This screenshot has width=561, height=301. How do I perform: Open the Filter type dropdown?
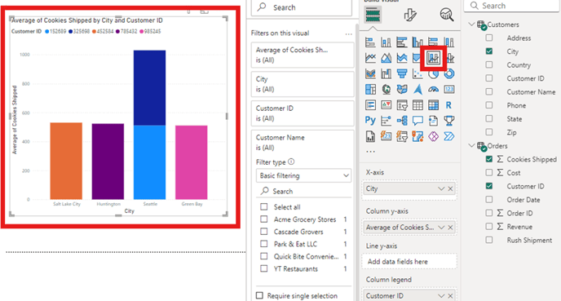tap(303, 175)
